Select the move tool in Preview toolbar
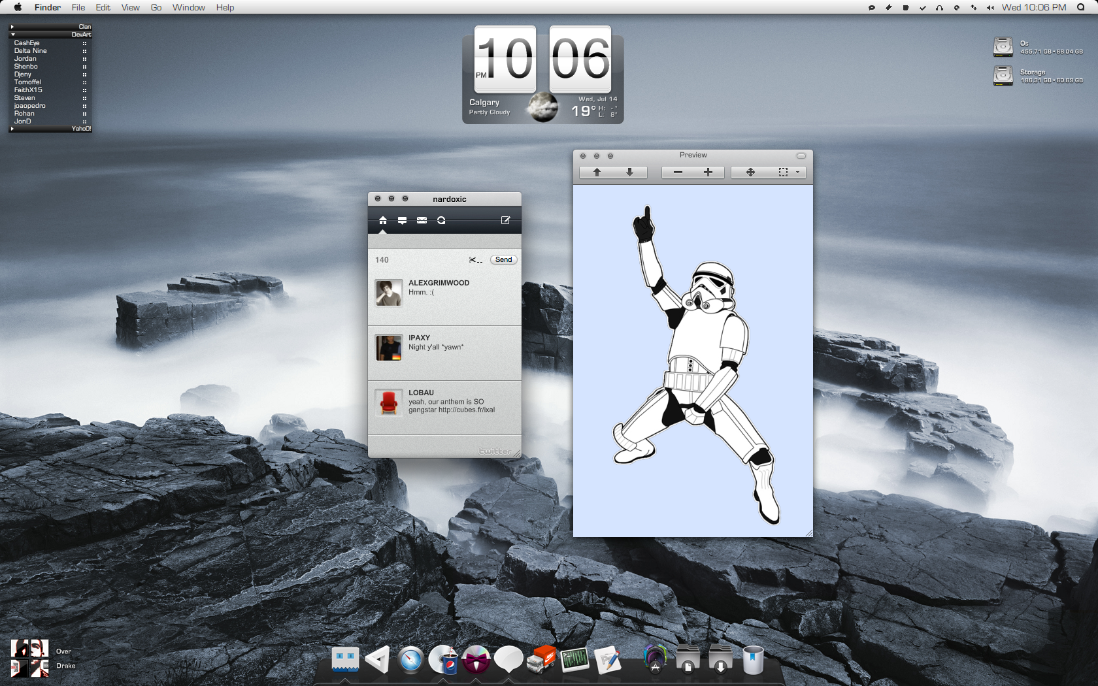Screen dimensions: 1098x686 pos(750,172)
